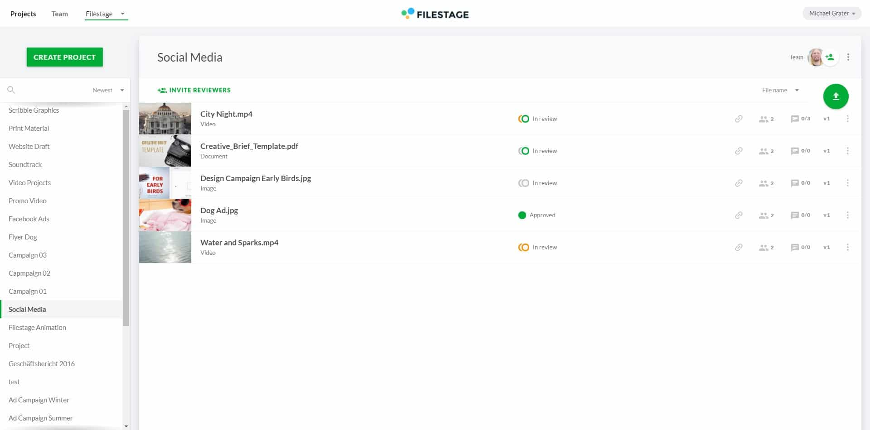Copy review link for City Night.mp4
Viewport: 870px width, 430px height.
pos(739,119)
